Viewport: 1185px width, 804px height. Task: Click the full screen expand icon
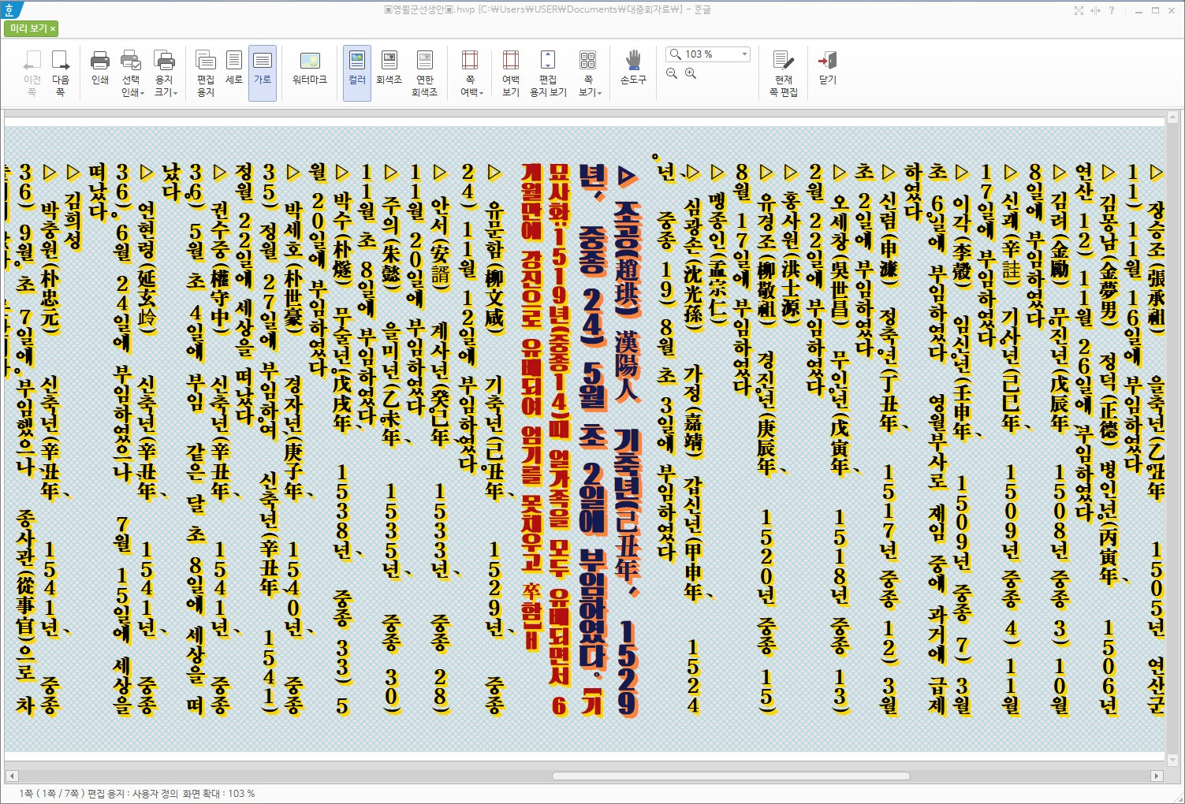[1079, 10]
